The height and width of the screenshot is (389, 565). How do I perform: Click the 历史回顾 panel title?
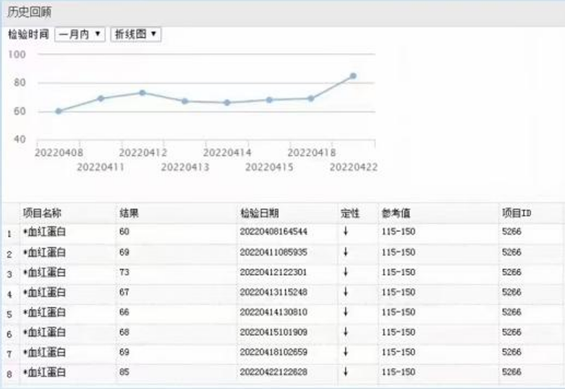point(30,12)
